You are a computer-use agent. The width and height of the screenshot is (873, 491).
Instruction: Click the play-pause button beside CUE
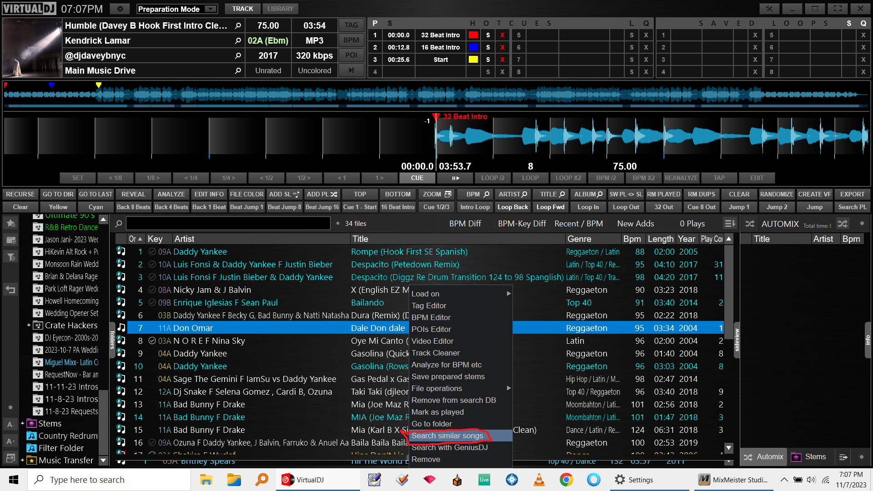tap(455, 178)
